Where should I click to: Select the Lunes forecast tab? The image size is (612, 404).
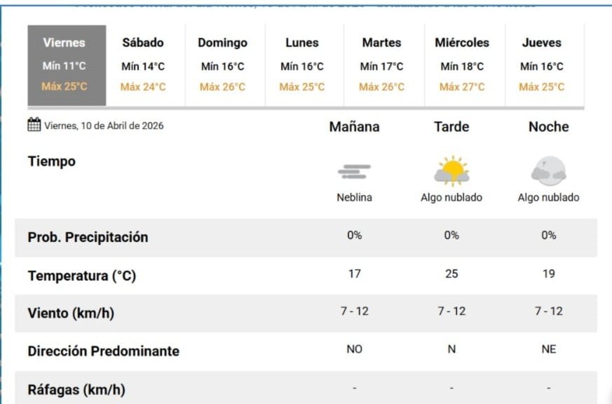pos(304,65)
